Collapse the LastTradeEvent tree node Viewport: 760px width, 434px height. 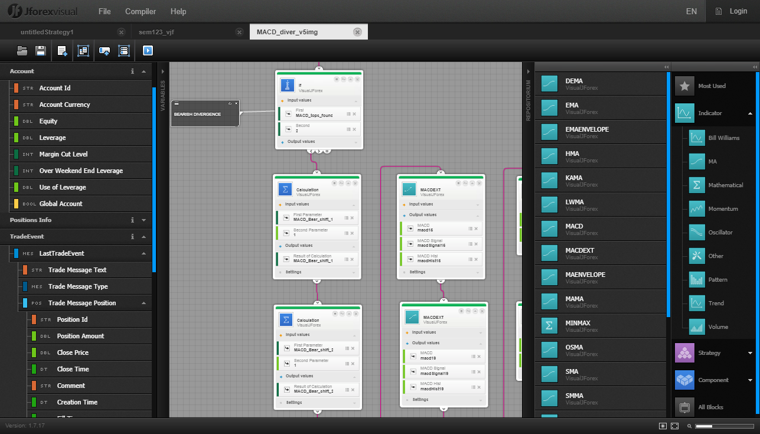[x=143, y=253]
